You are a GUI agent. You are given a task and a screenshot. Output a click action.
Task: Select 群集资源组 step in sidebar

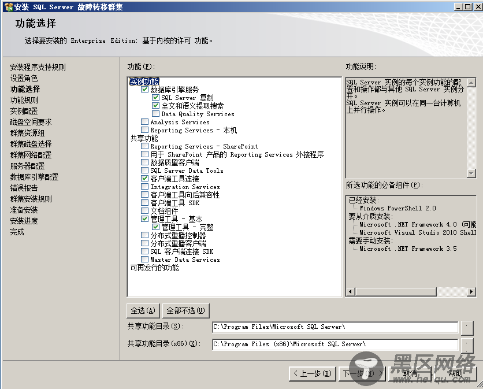(27, 133)
